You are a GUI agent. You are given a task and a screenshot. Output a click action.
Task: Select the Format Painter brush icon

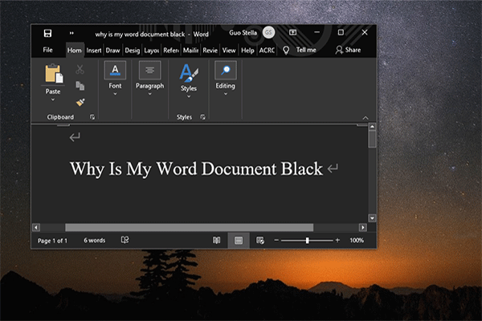[x=80, y=102]
